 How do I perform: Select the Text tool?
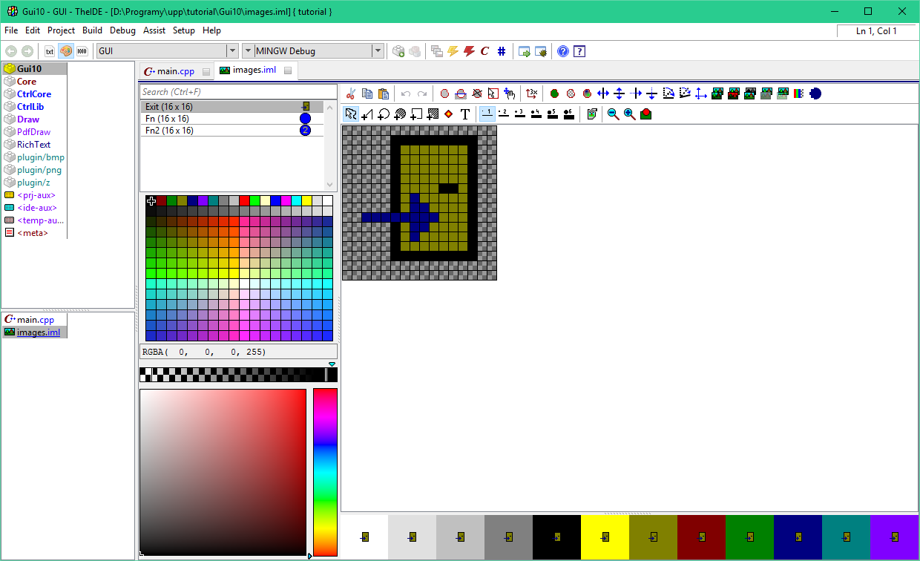point(465,114)
